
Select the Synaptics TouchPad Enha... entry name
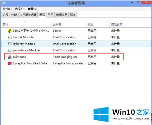31,63
